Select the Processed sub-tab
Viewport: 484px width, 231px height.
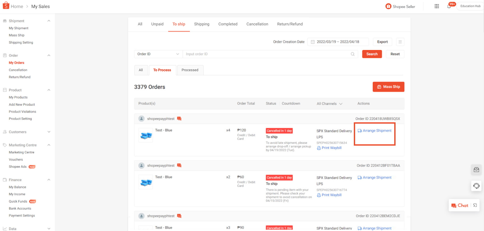coord(190,70)
